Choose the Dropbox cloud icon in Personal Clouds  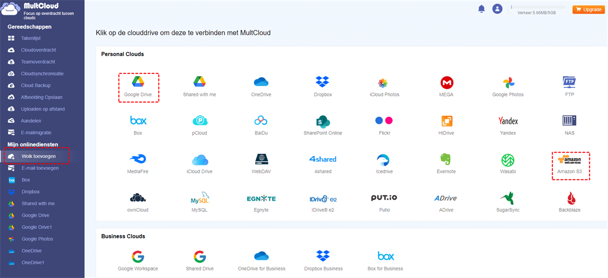tap(323, 86)
